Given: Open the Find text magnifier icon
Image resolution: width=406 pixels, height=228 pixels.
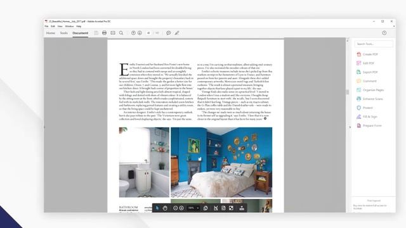Looking at the screenshot, I should (x=121, y=33).
